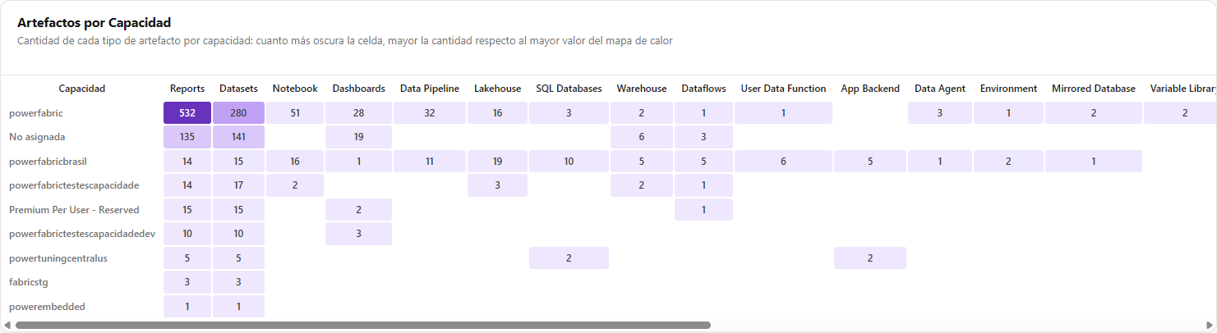Select the powerembedded row label
Screen dimensions: 1217x333
pyautogui.click(x=47, y=307)
